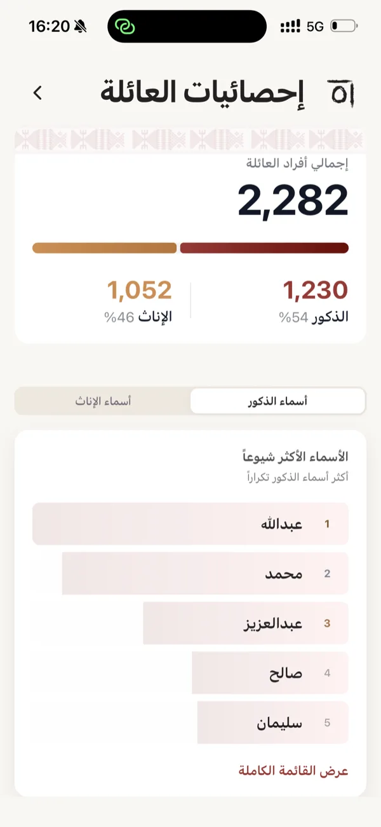Tap the female count 1,052
The height and width of the screenshot is (827, 381).
click(x=141, y=289)
